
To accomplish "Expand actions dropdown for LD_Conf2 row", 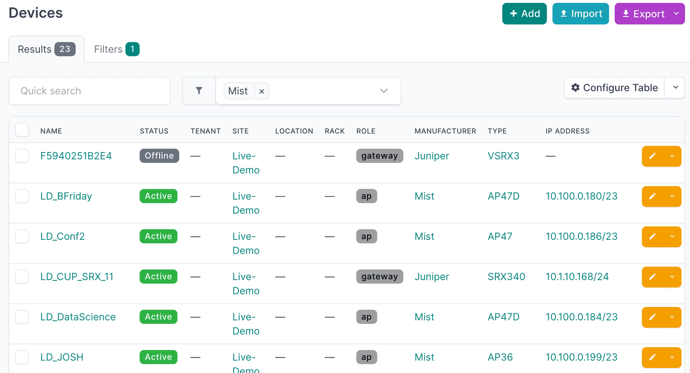I will 672,237.
